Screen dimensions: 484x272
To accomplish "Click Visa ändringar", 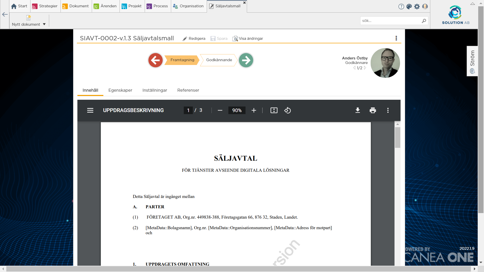I will [x=248, y=39].
